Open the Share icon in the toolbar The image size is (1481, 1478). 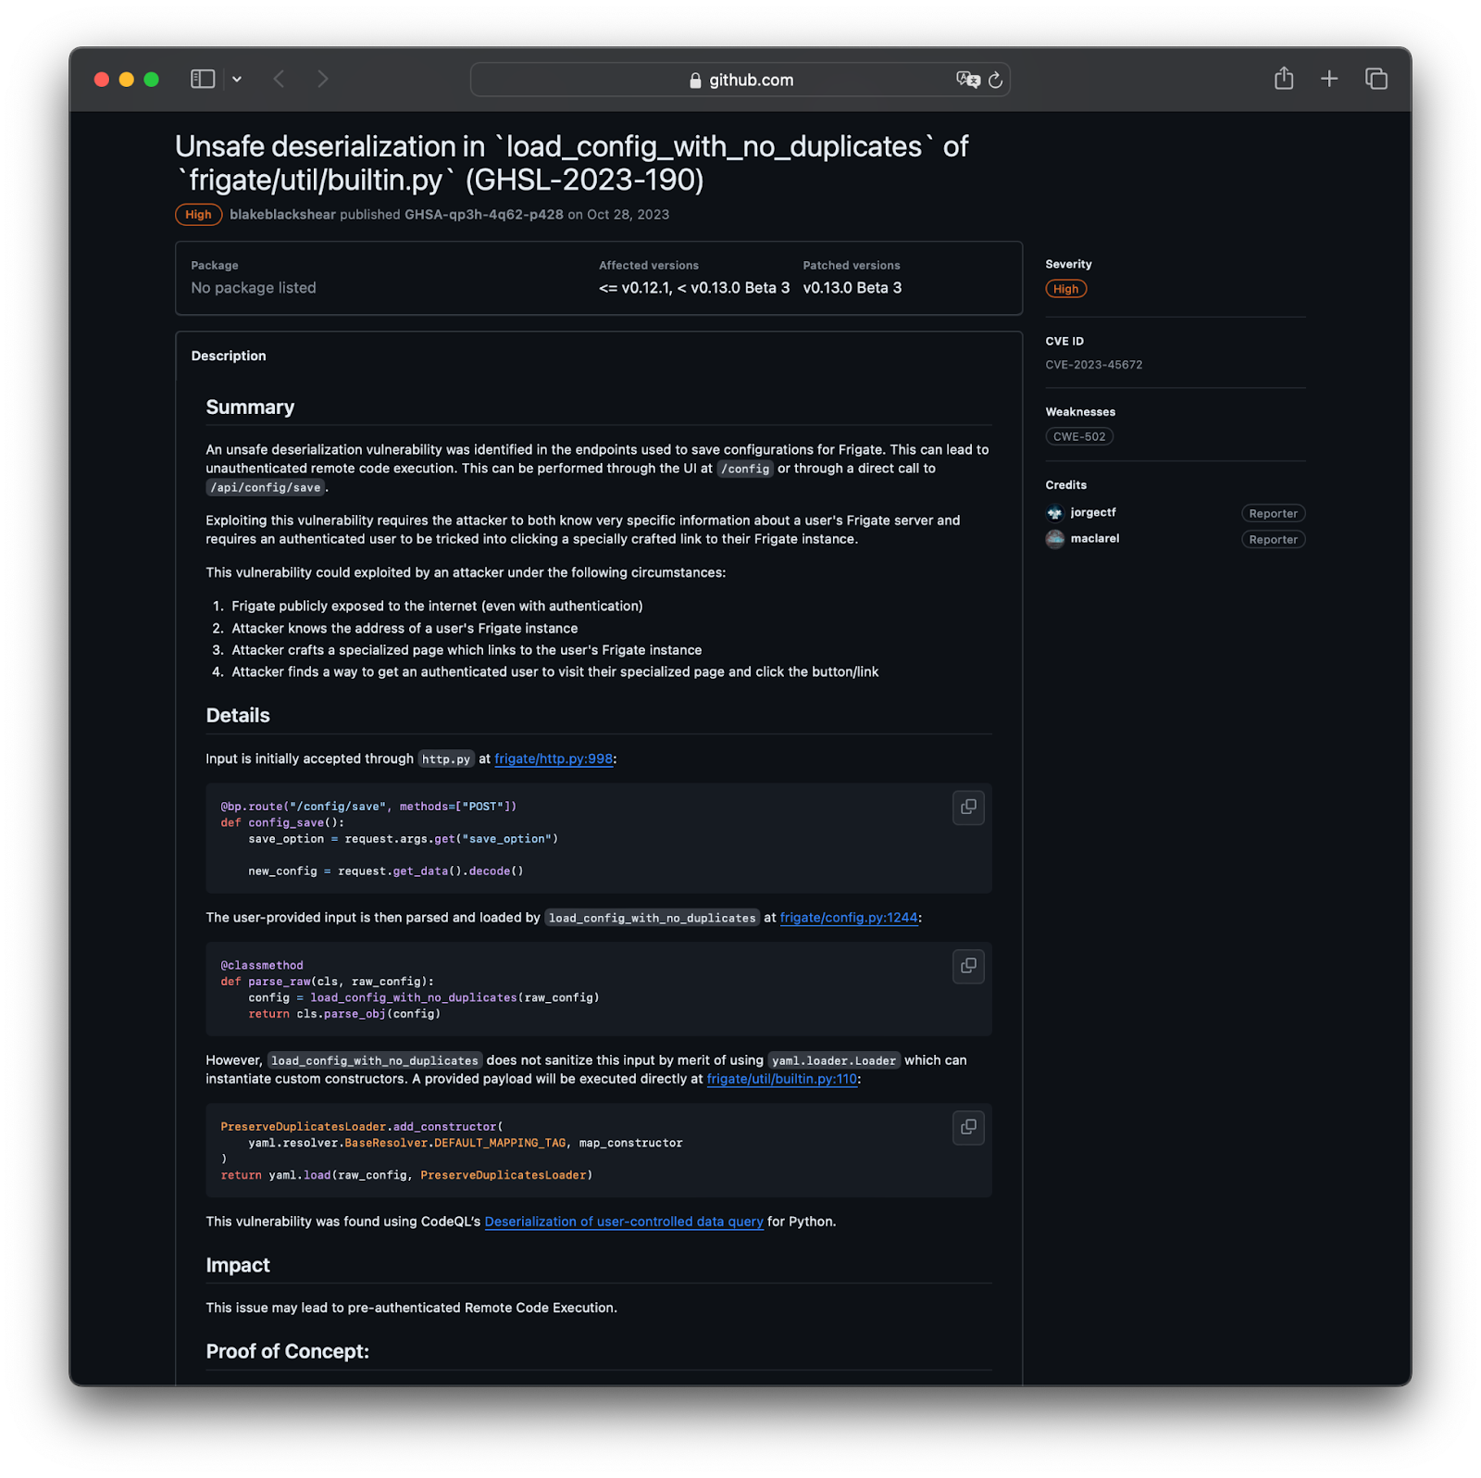pos(1284,79)
